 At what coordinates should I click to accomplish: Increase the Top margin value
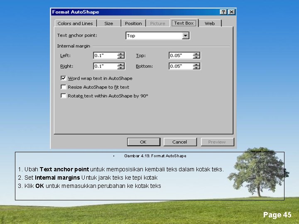196,54
